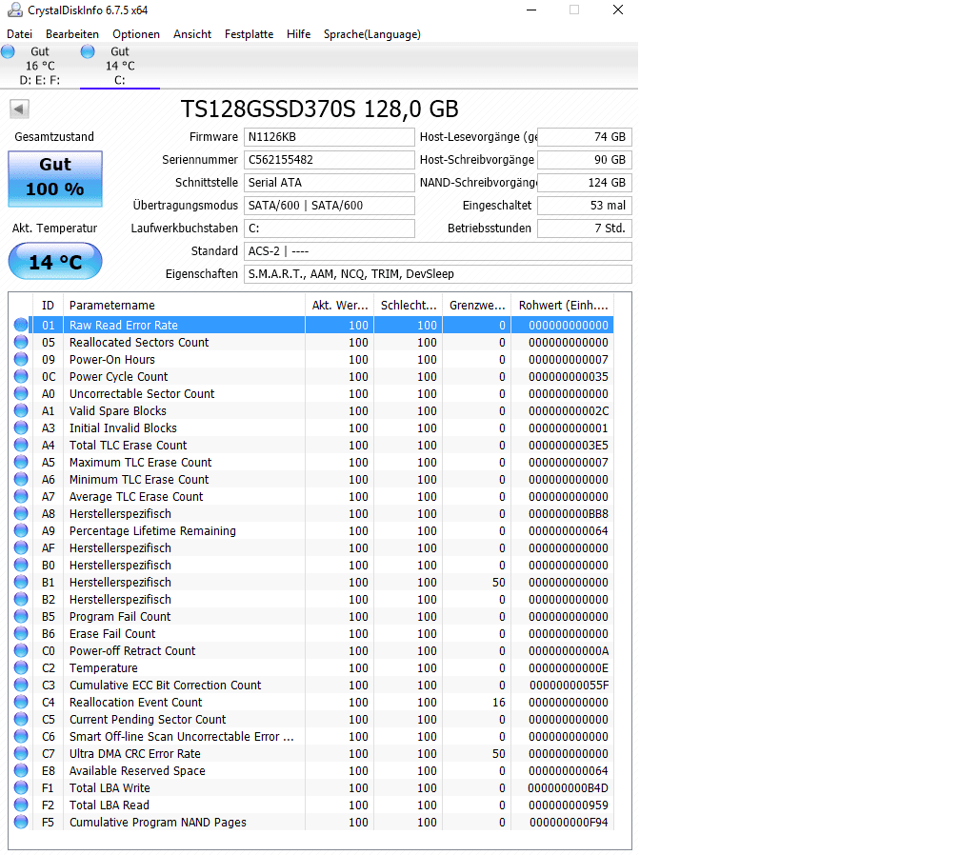Viewport: 960px width, 855px height.
Task: Select the Power-off Retract Count row text
Action: pos(132,650)
